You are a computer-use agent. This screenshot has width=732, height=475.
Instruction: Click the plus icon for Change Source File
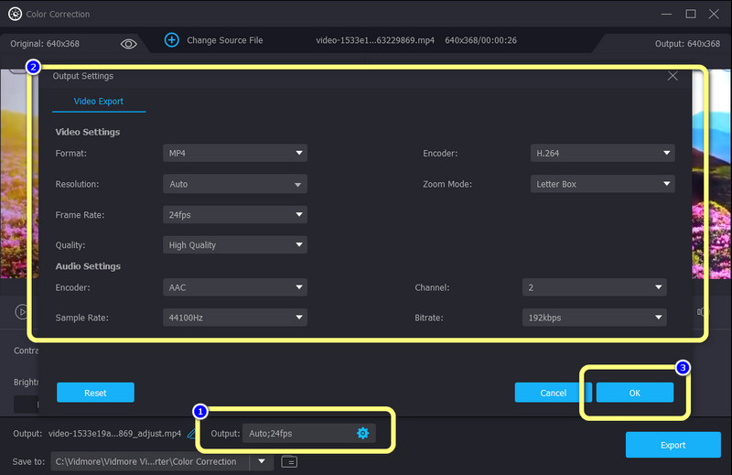[172, 40]
